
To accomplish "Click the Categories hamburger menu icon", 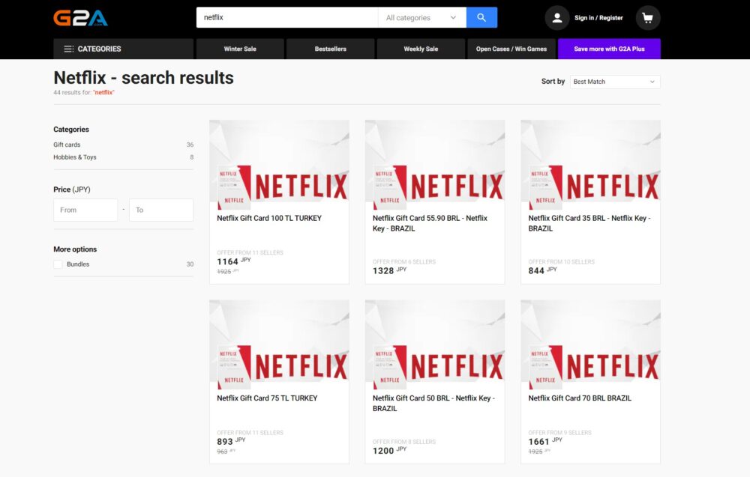I will (69, 49).
